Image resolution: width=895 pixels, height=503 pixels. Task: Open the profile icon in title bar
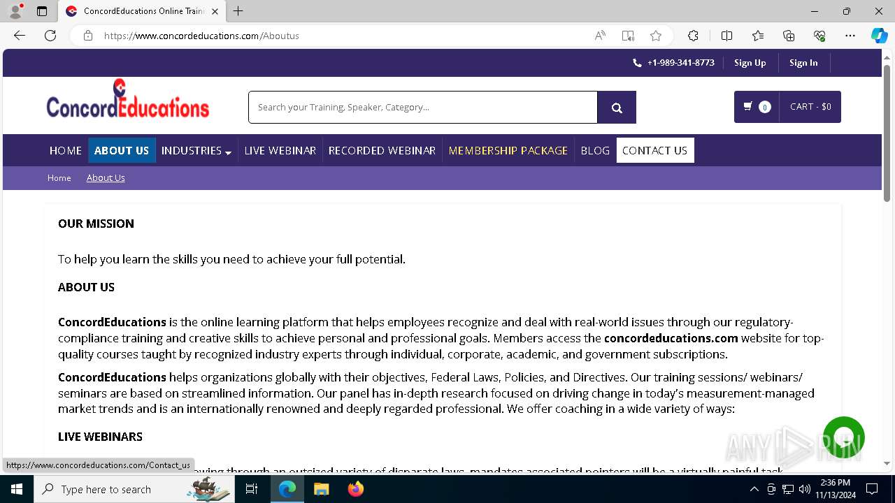[15, 11]
